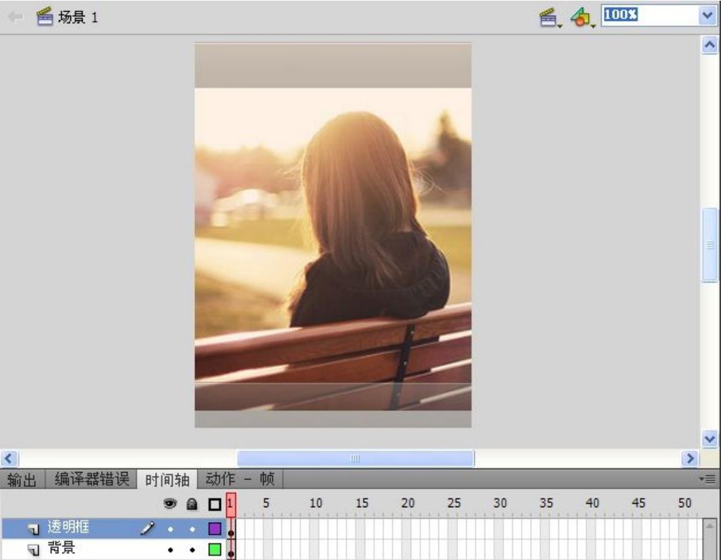Toggle visibility dot of 透明框 layer
The width and height of the screenshot is (721, 560).
(171, 529)
